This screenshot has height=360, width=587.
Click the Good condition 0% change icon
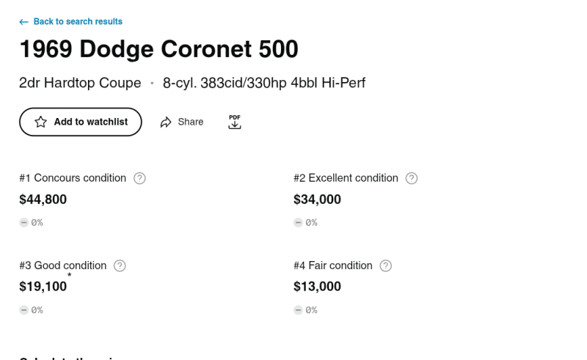pos(23,310)
